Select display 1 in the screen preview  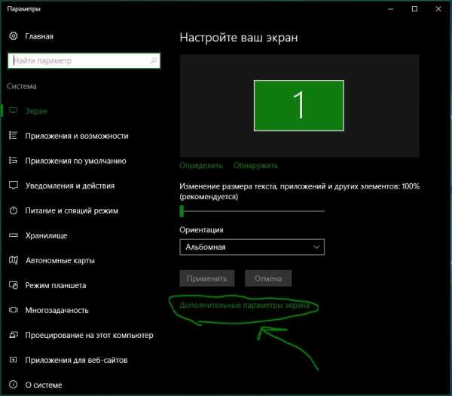pyautogui.click(x=298, y=106)
